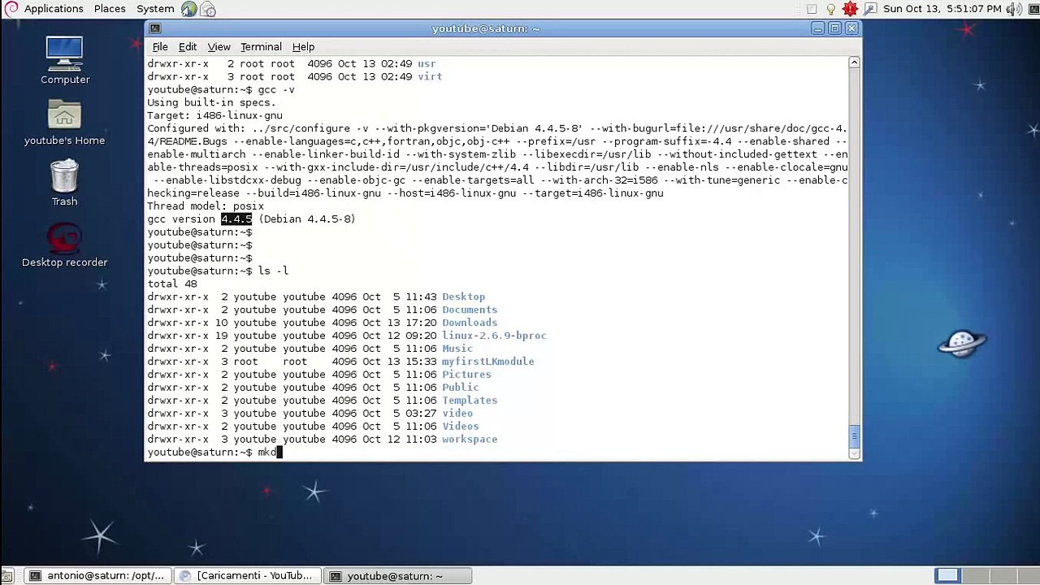Image resolution: width=1040 pixels, height=585 pixels.
Task: Launch the web browser globe icon
Action: pyautogui.click(x=188, y=9)
